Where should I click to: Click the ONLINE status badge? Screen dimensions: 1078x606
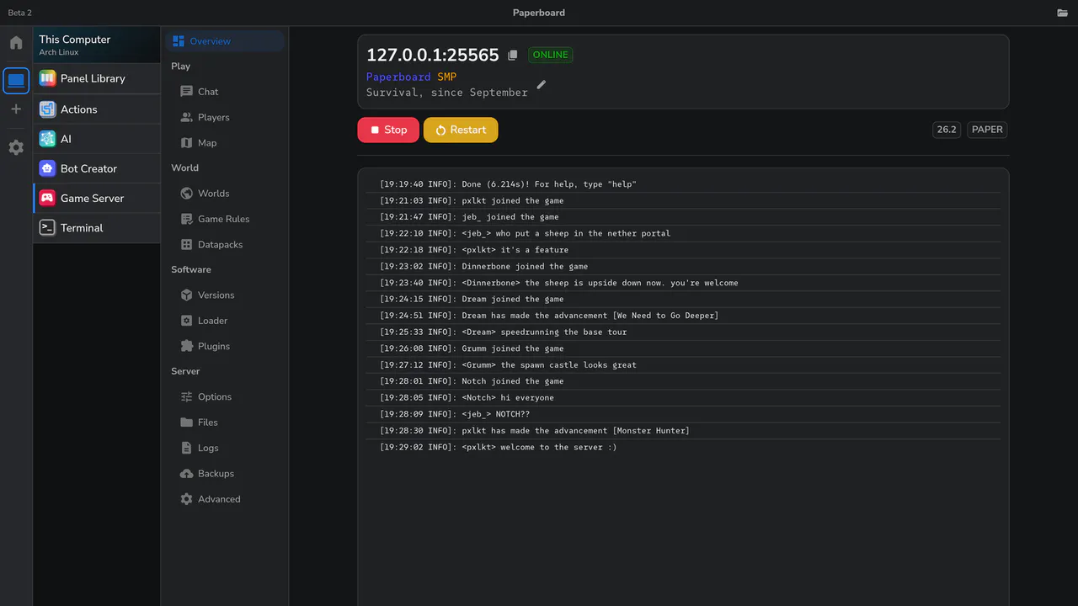(x=551, y=55)
